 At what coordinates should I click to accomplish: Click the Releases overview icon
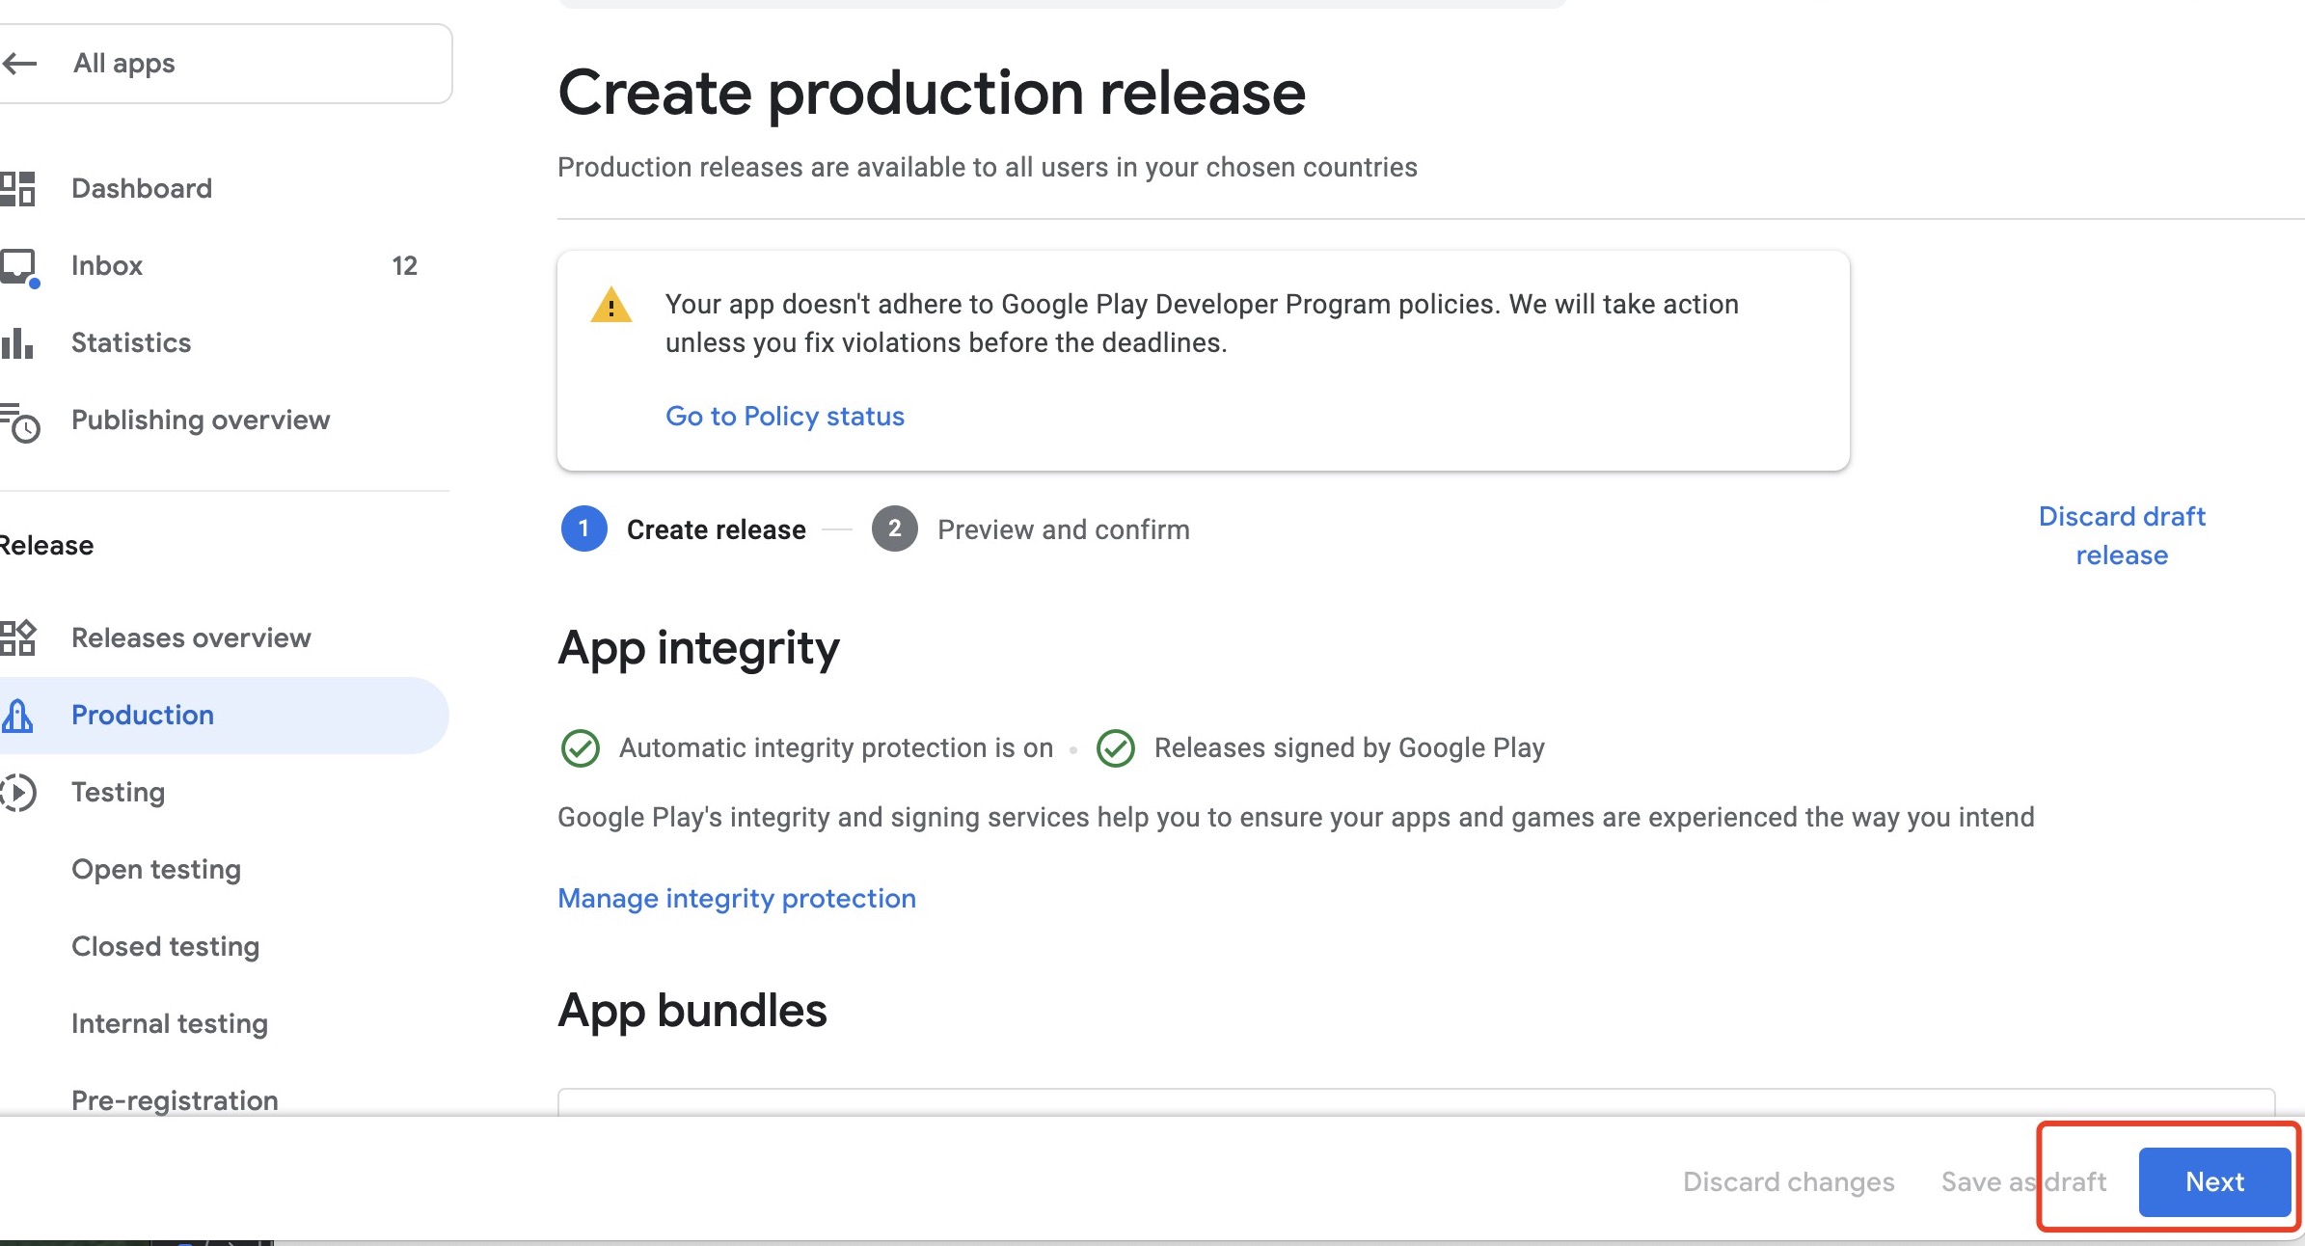[x=17, y=637]
